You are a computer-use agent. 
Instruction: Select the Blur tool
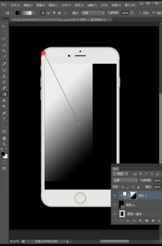click(x=4, y=100)
